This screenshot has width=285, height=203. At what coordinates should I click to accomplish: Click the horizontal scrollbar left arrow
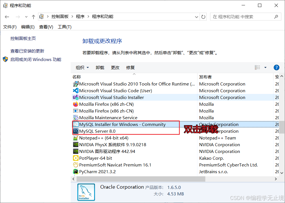tap(74, 179)
